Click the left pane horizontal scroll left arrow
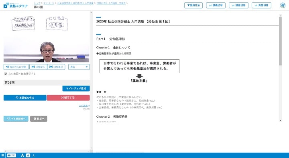 click(5, 151)
